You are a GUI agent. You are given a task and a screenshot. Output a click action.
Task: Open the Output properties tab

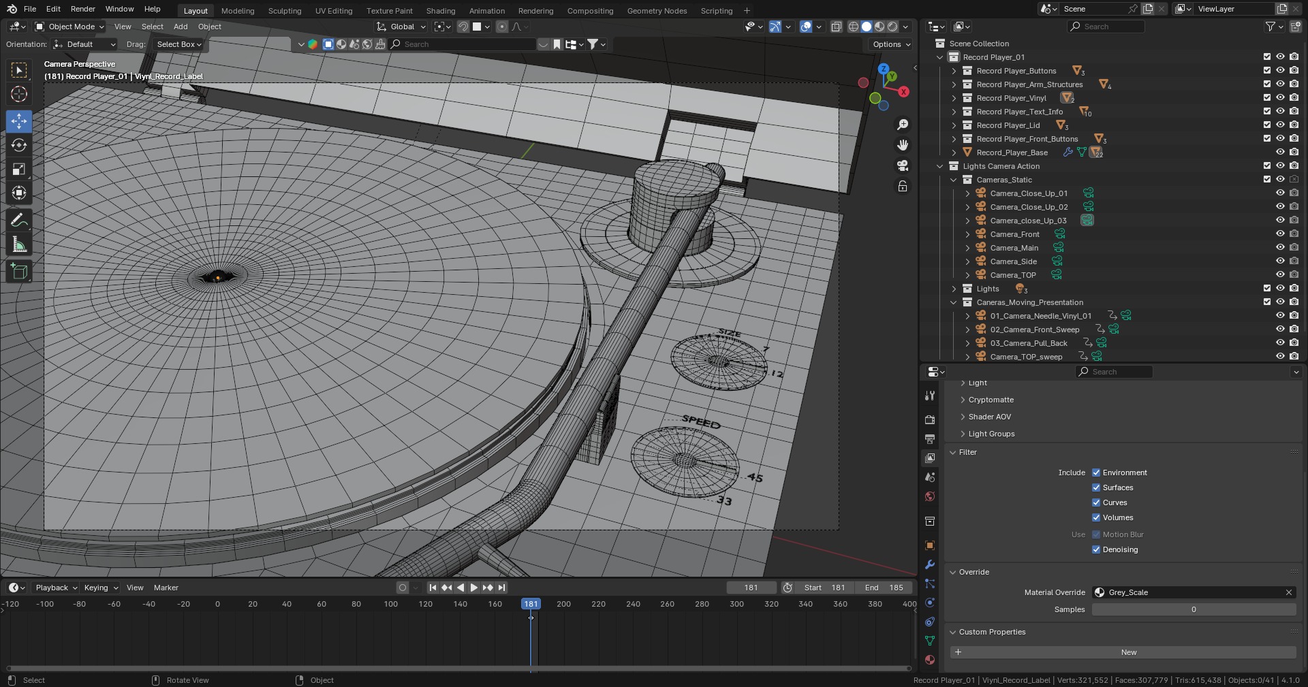[930, 439]
